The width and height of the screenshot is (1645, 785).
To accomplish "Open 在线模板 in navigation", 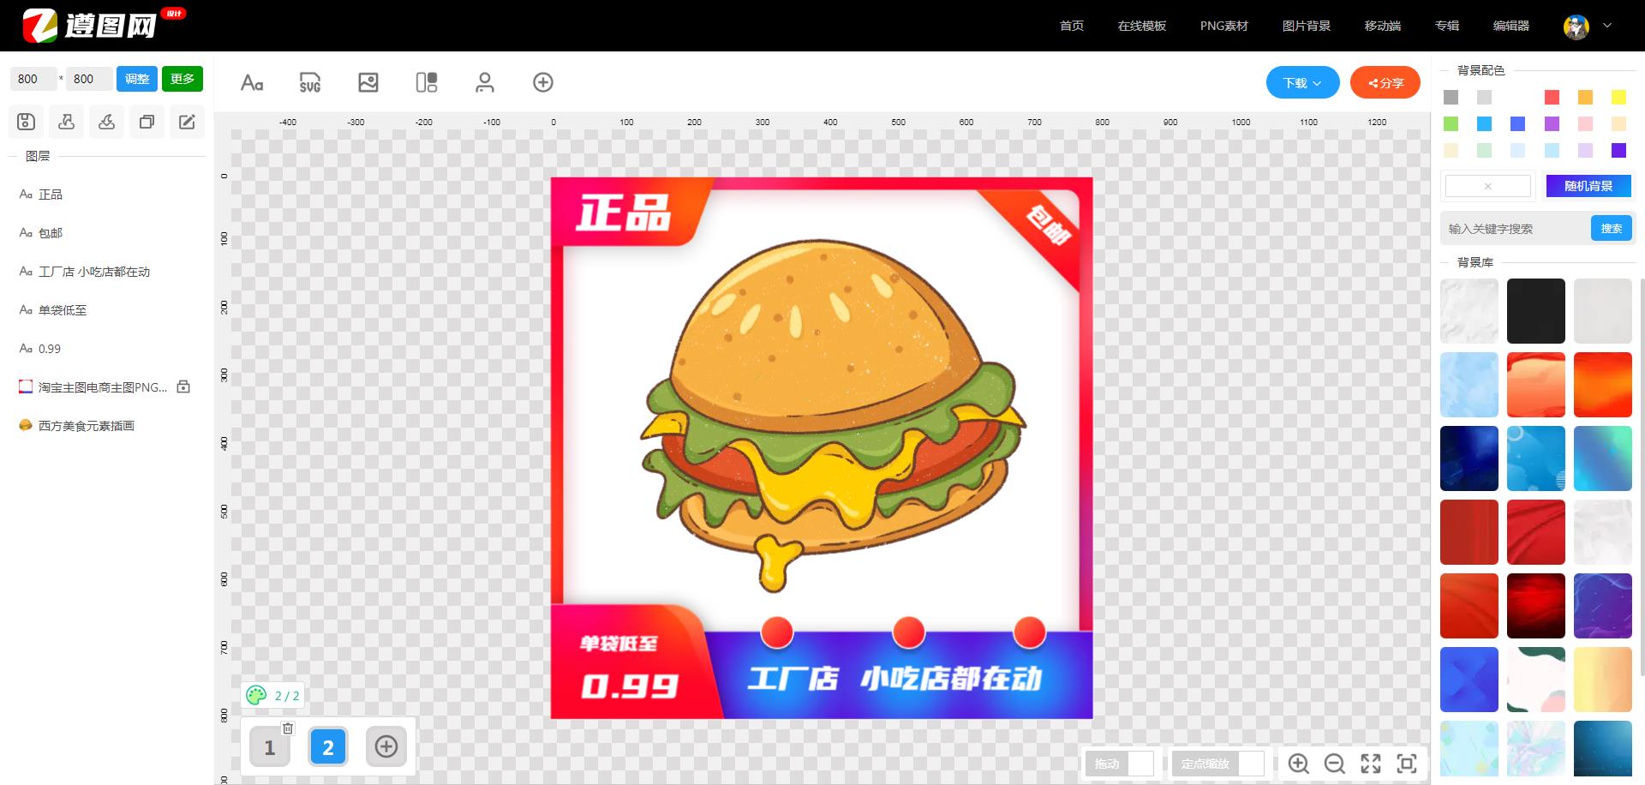I will pos(1142,26).
